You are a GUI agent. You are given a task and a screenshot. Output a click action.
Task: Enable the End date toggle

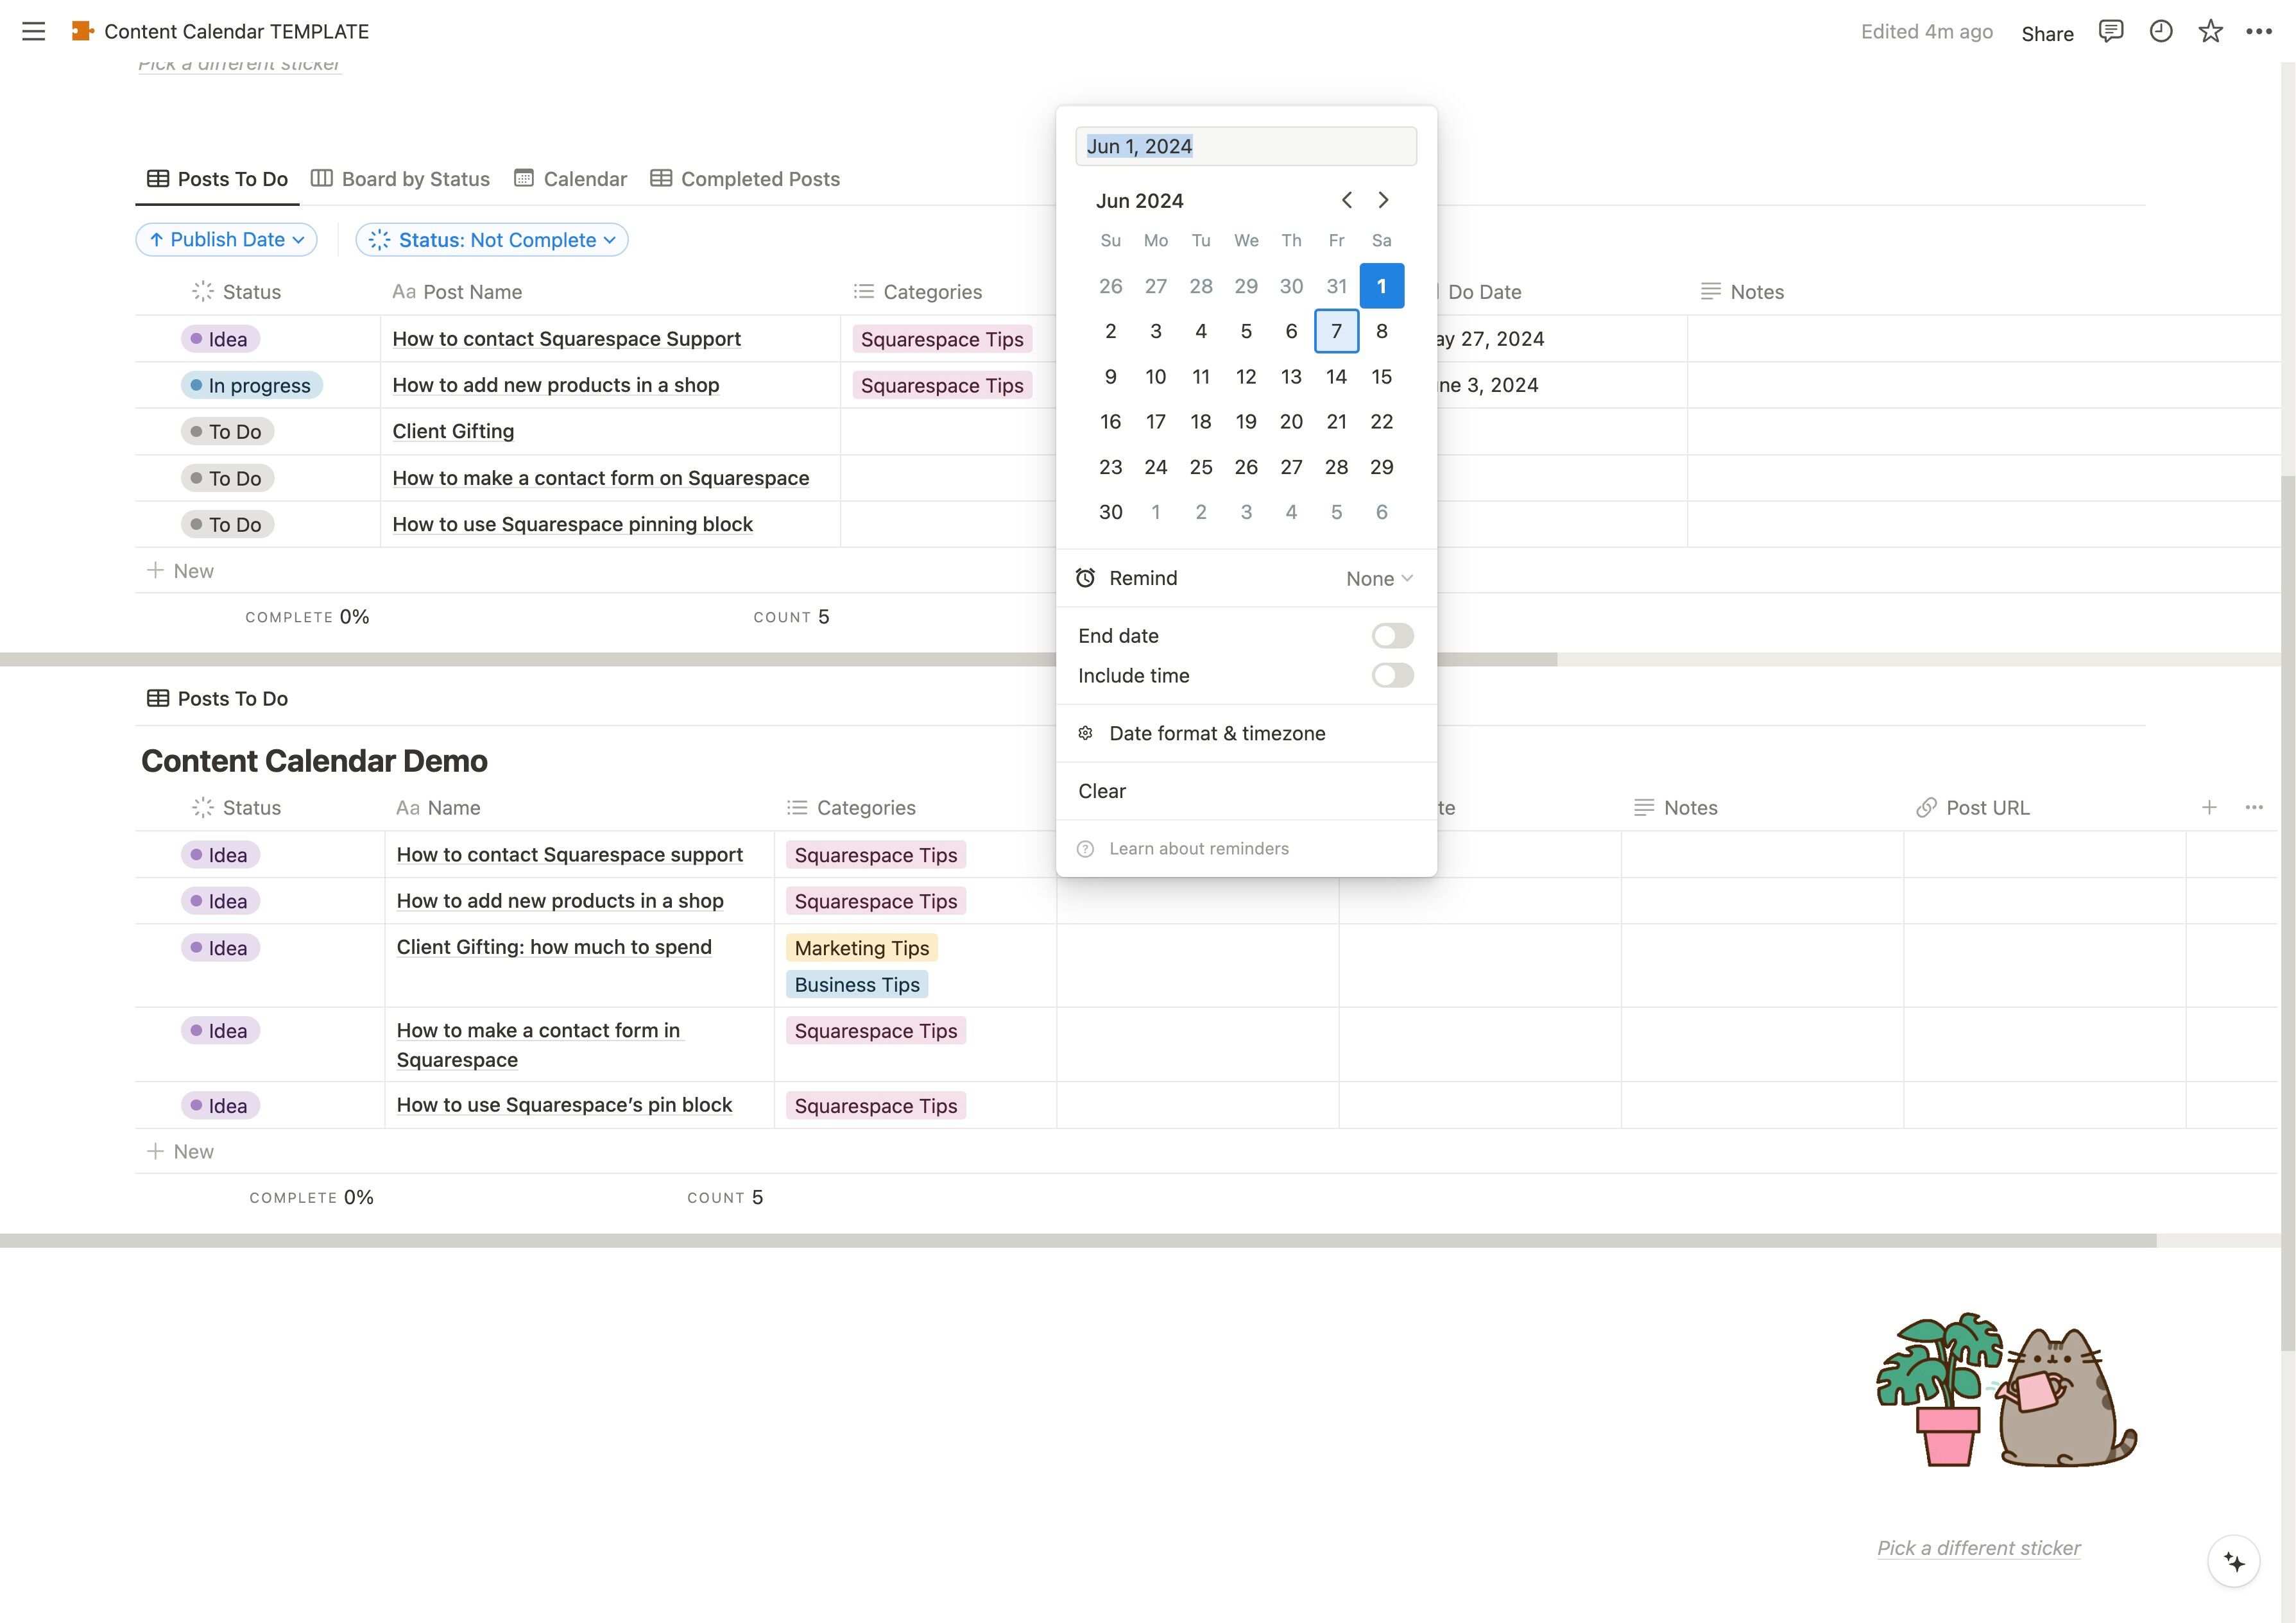[1392, 636]
